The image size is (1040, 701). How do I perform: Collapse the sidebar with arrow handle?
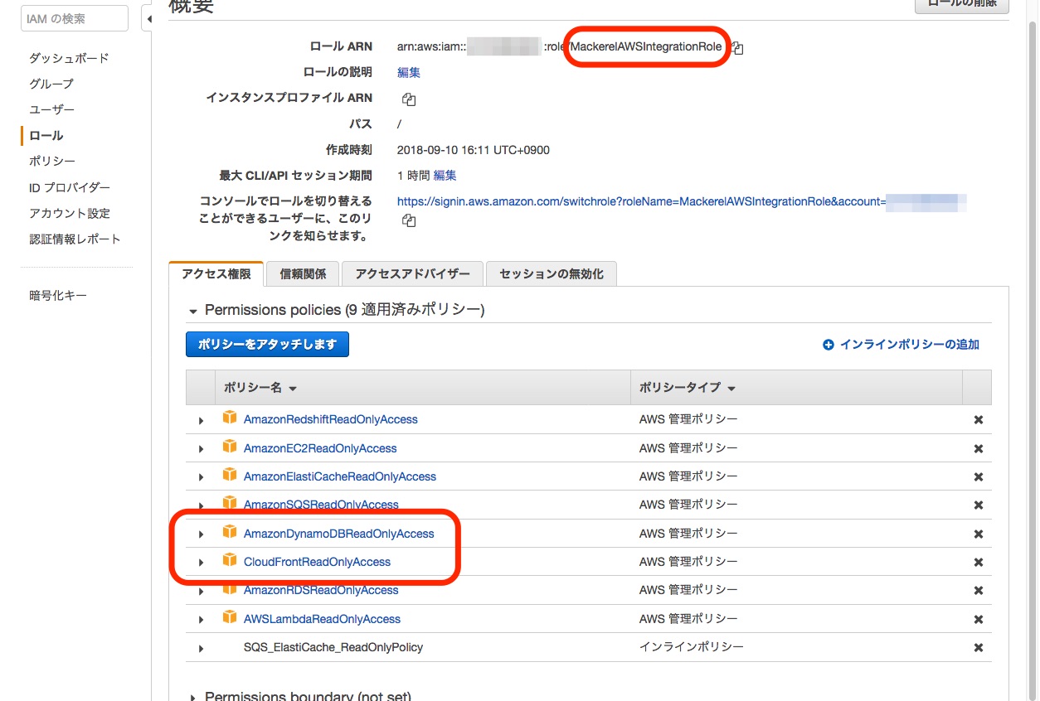[148, 18]
